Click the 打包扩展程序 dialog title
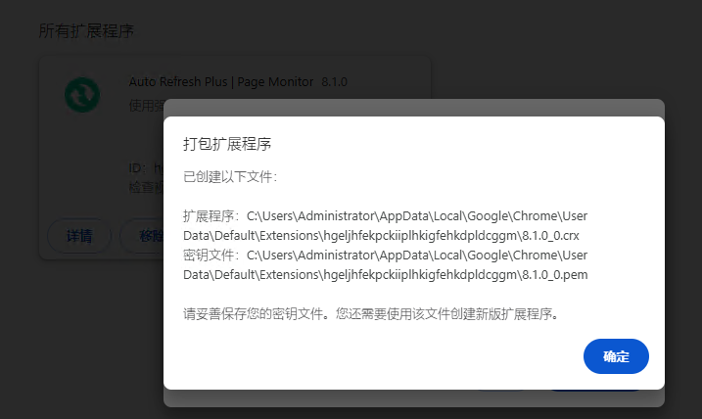Image resolution: width=702 pixels, height=419 pixels. [x=227, y=144]
